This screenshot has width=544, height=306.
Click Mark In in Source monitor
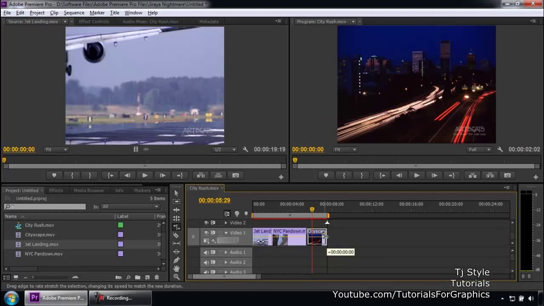(72, 175)
